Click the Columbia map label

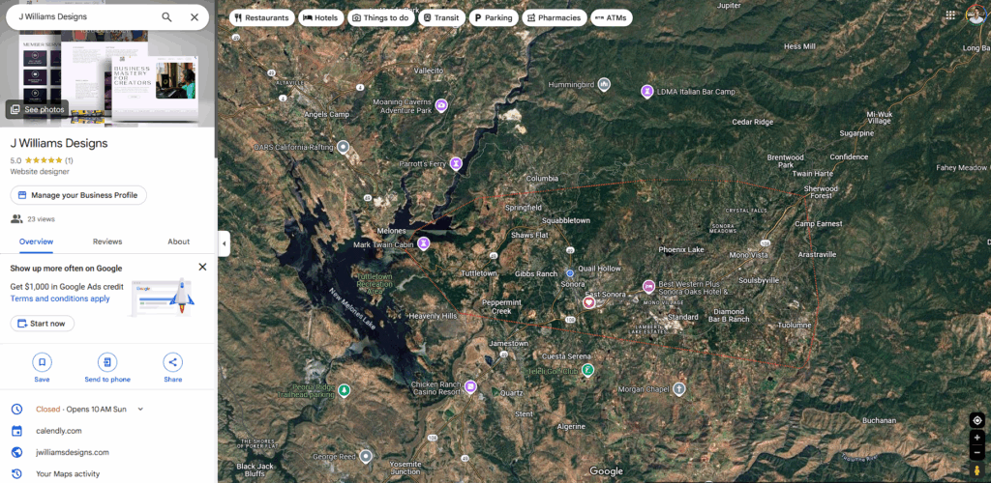[x=542, y=179]
